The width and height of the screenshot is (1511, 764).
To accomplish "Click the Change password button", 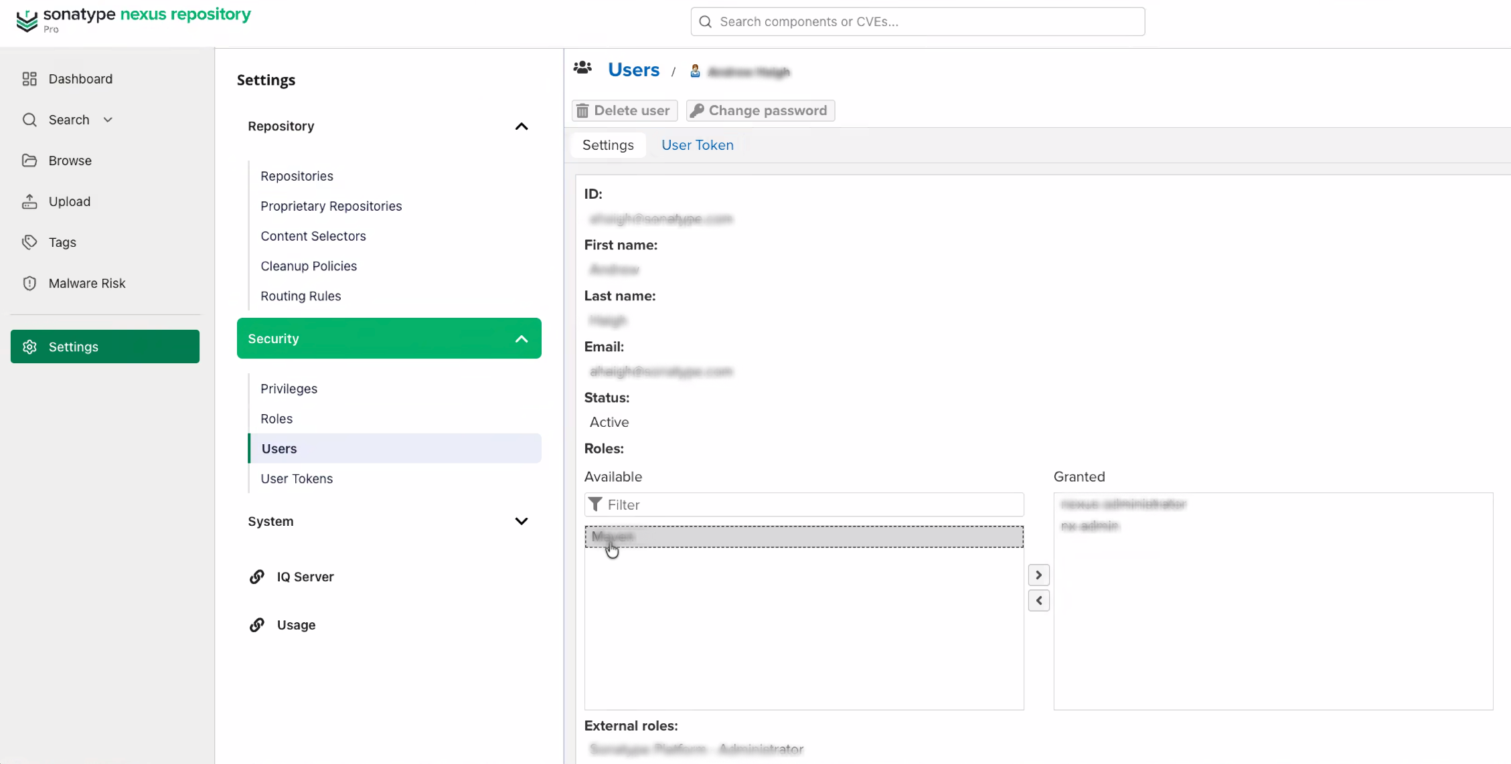I will (761, 110).
